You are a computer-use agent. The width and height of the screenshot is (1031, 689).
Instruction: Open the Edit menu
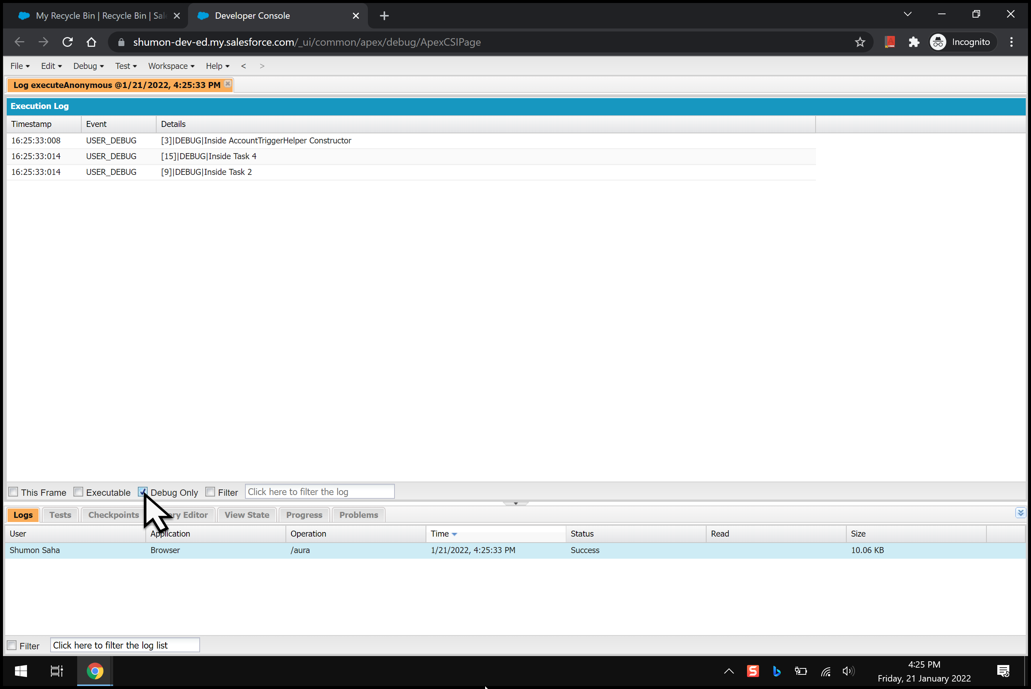(51, 66)
